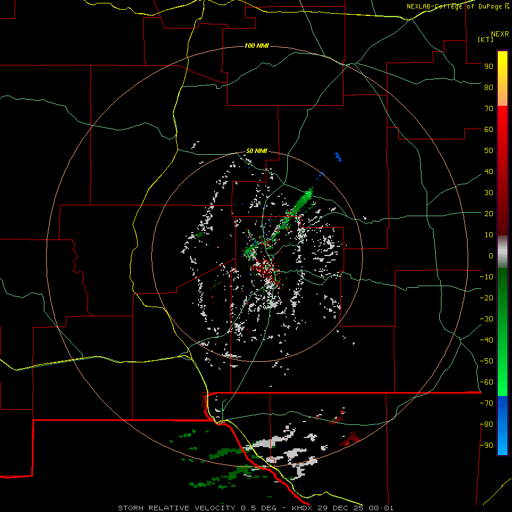Click the positive 30 scale value
This screenshot has width=512, height=512.
tap(489, 193)
